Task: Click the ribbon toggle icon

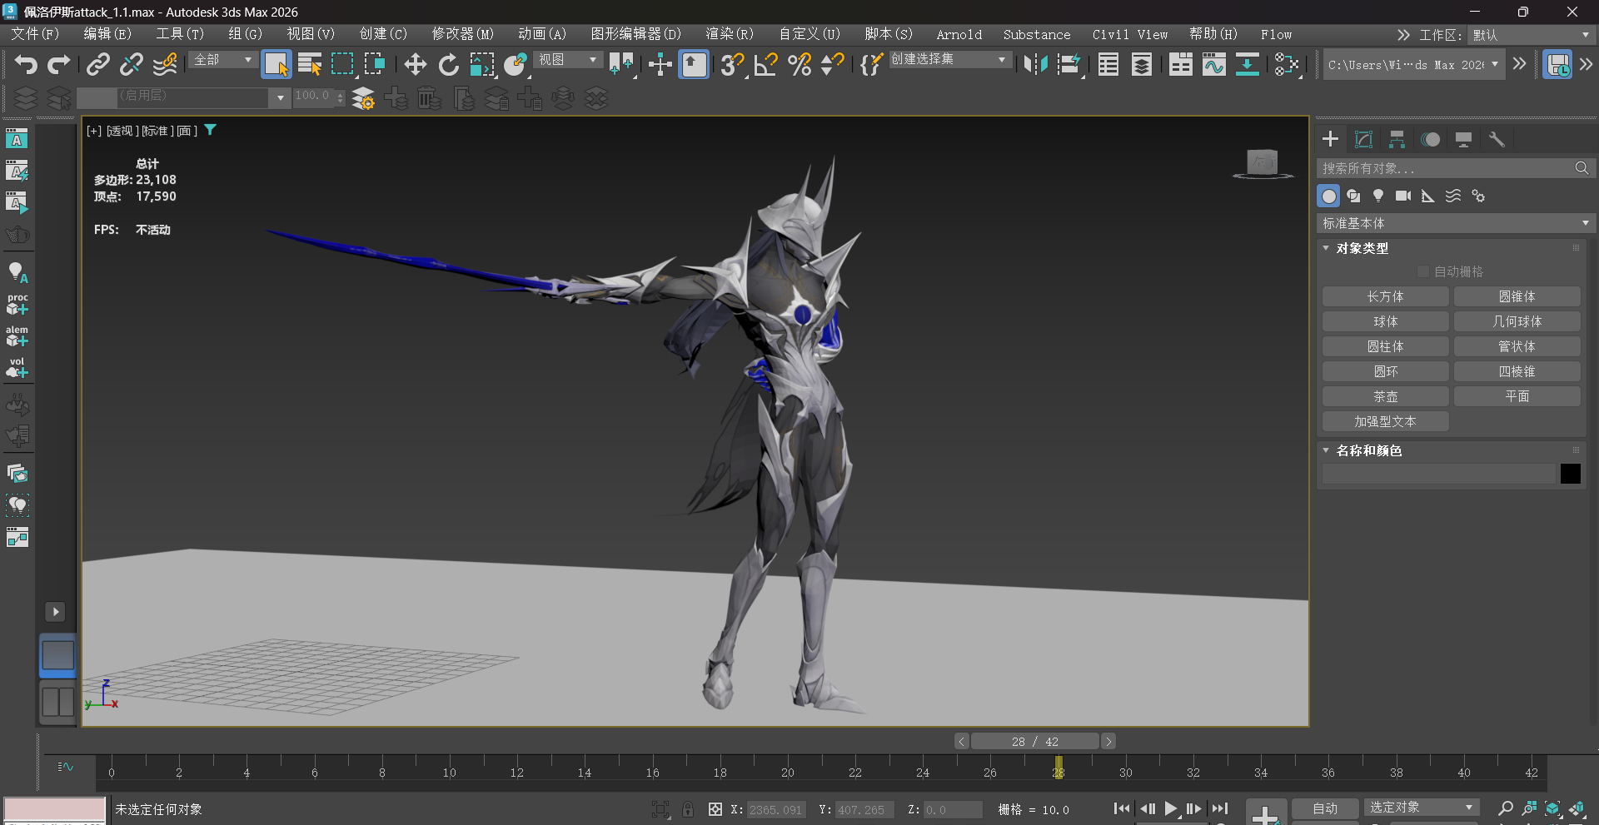Action: 1181,64
